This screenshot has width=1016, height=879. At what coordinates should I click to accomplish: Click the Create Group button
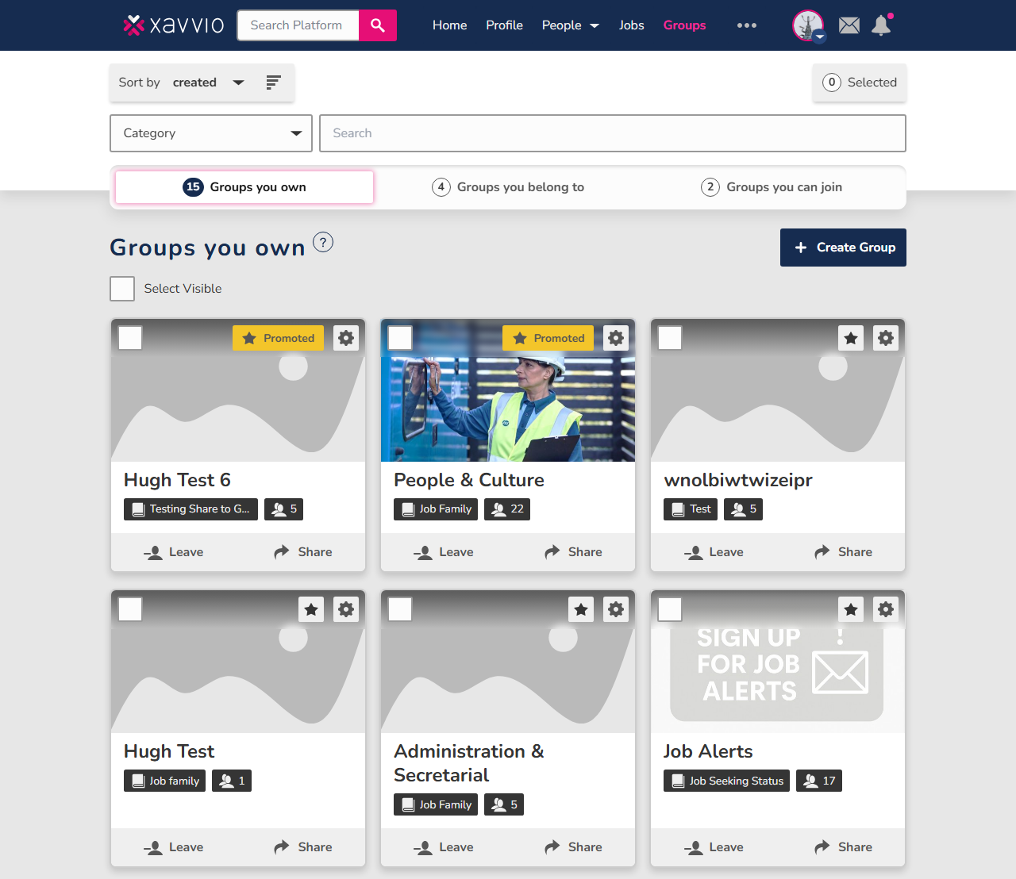[843, 248]
